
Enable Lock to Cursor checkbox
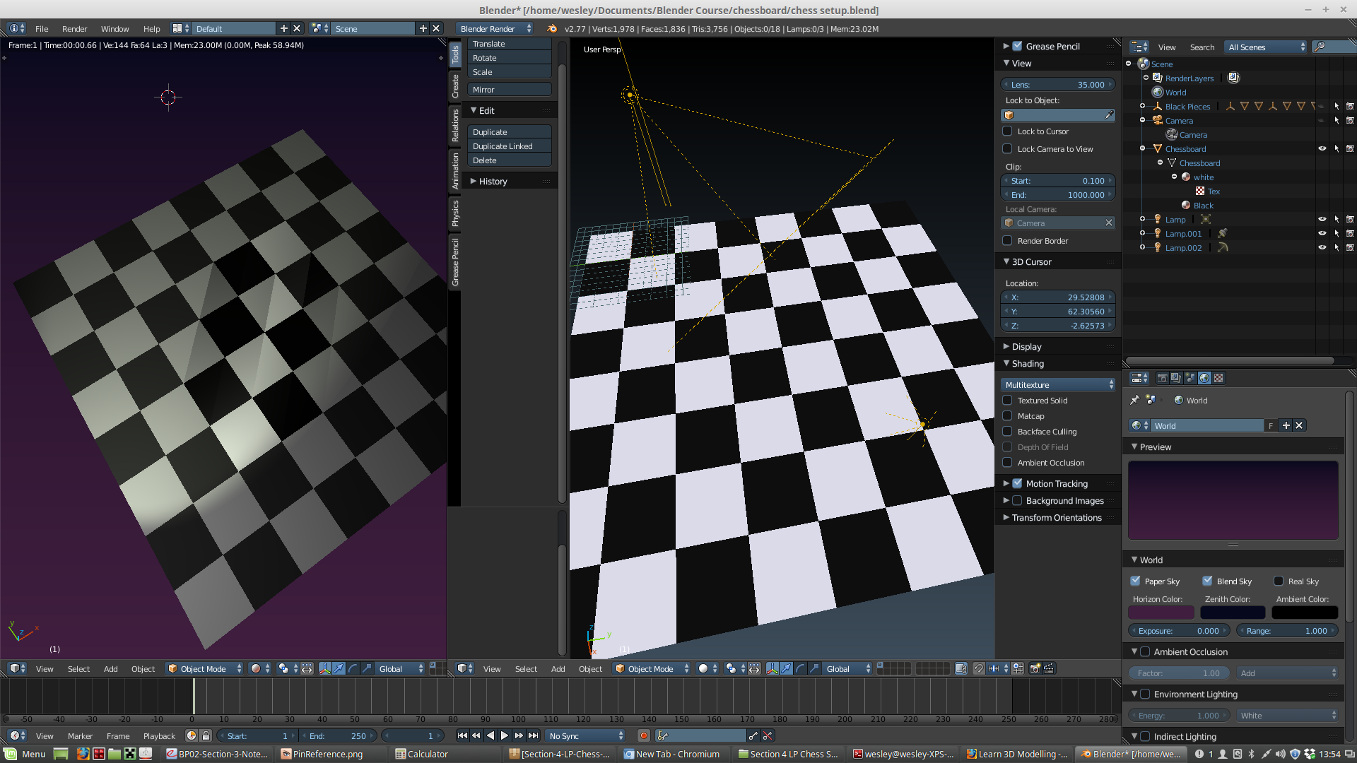pos(1007,131)
